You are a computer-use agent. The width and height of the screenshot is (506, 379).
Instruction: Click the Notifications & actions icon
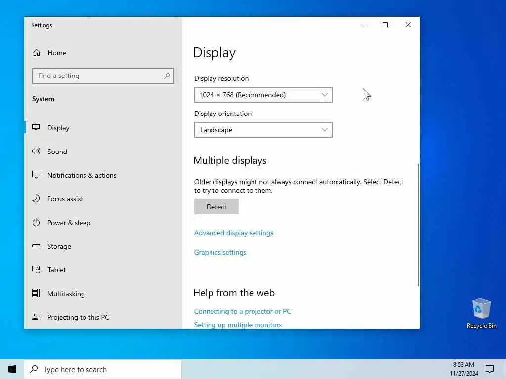point(36,175)
